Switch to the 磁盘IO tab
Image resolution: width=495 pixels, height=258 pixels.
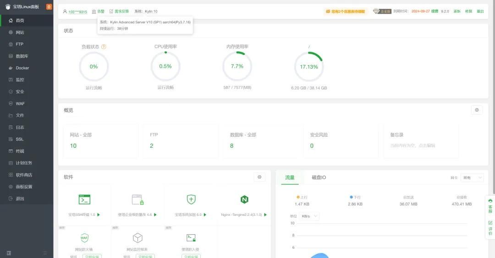click(319, 177)
